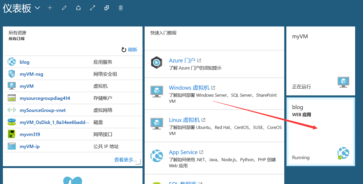This screenshot has width=363, height=184.
Task: Open the blog resource link
Action: coord(25,62)
